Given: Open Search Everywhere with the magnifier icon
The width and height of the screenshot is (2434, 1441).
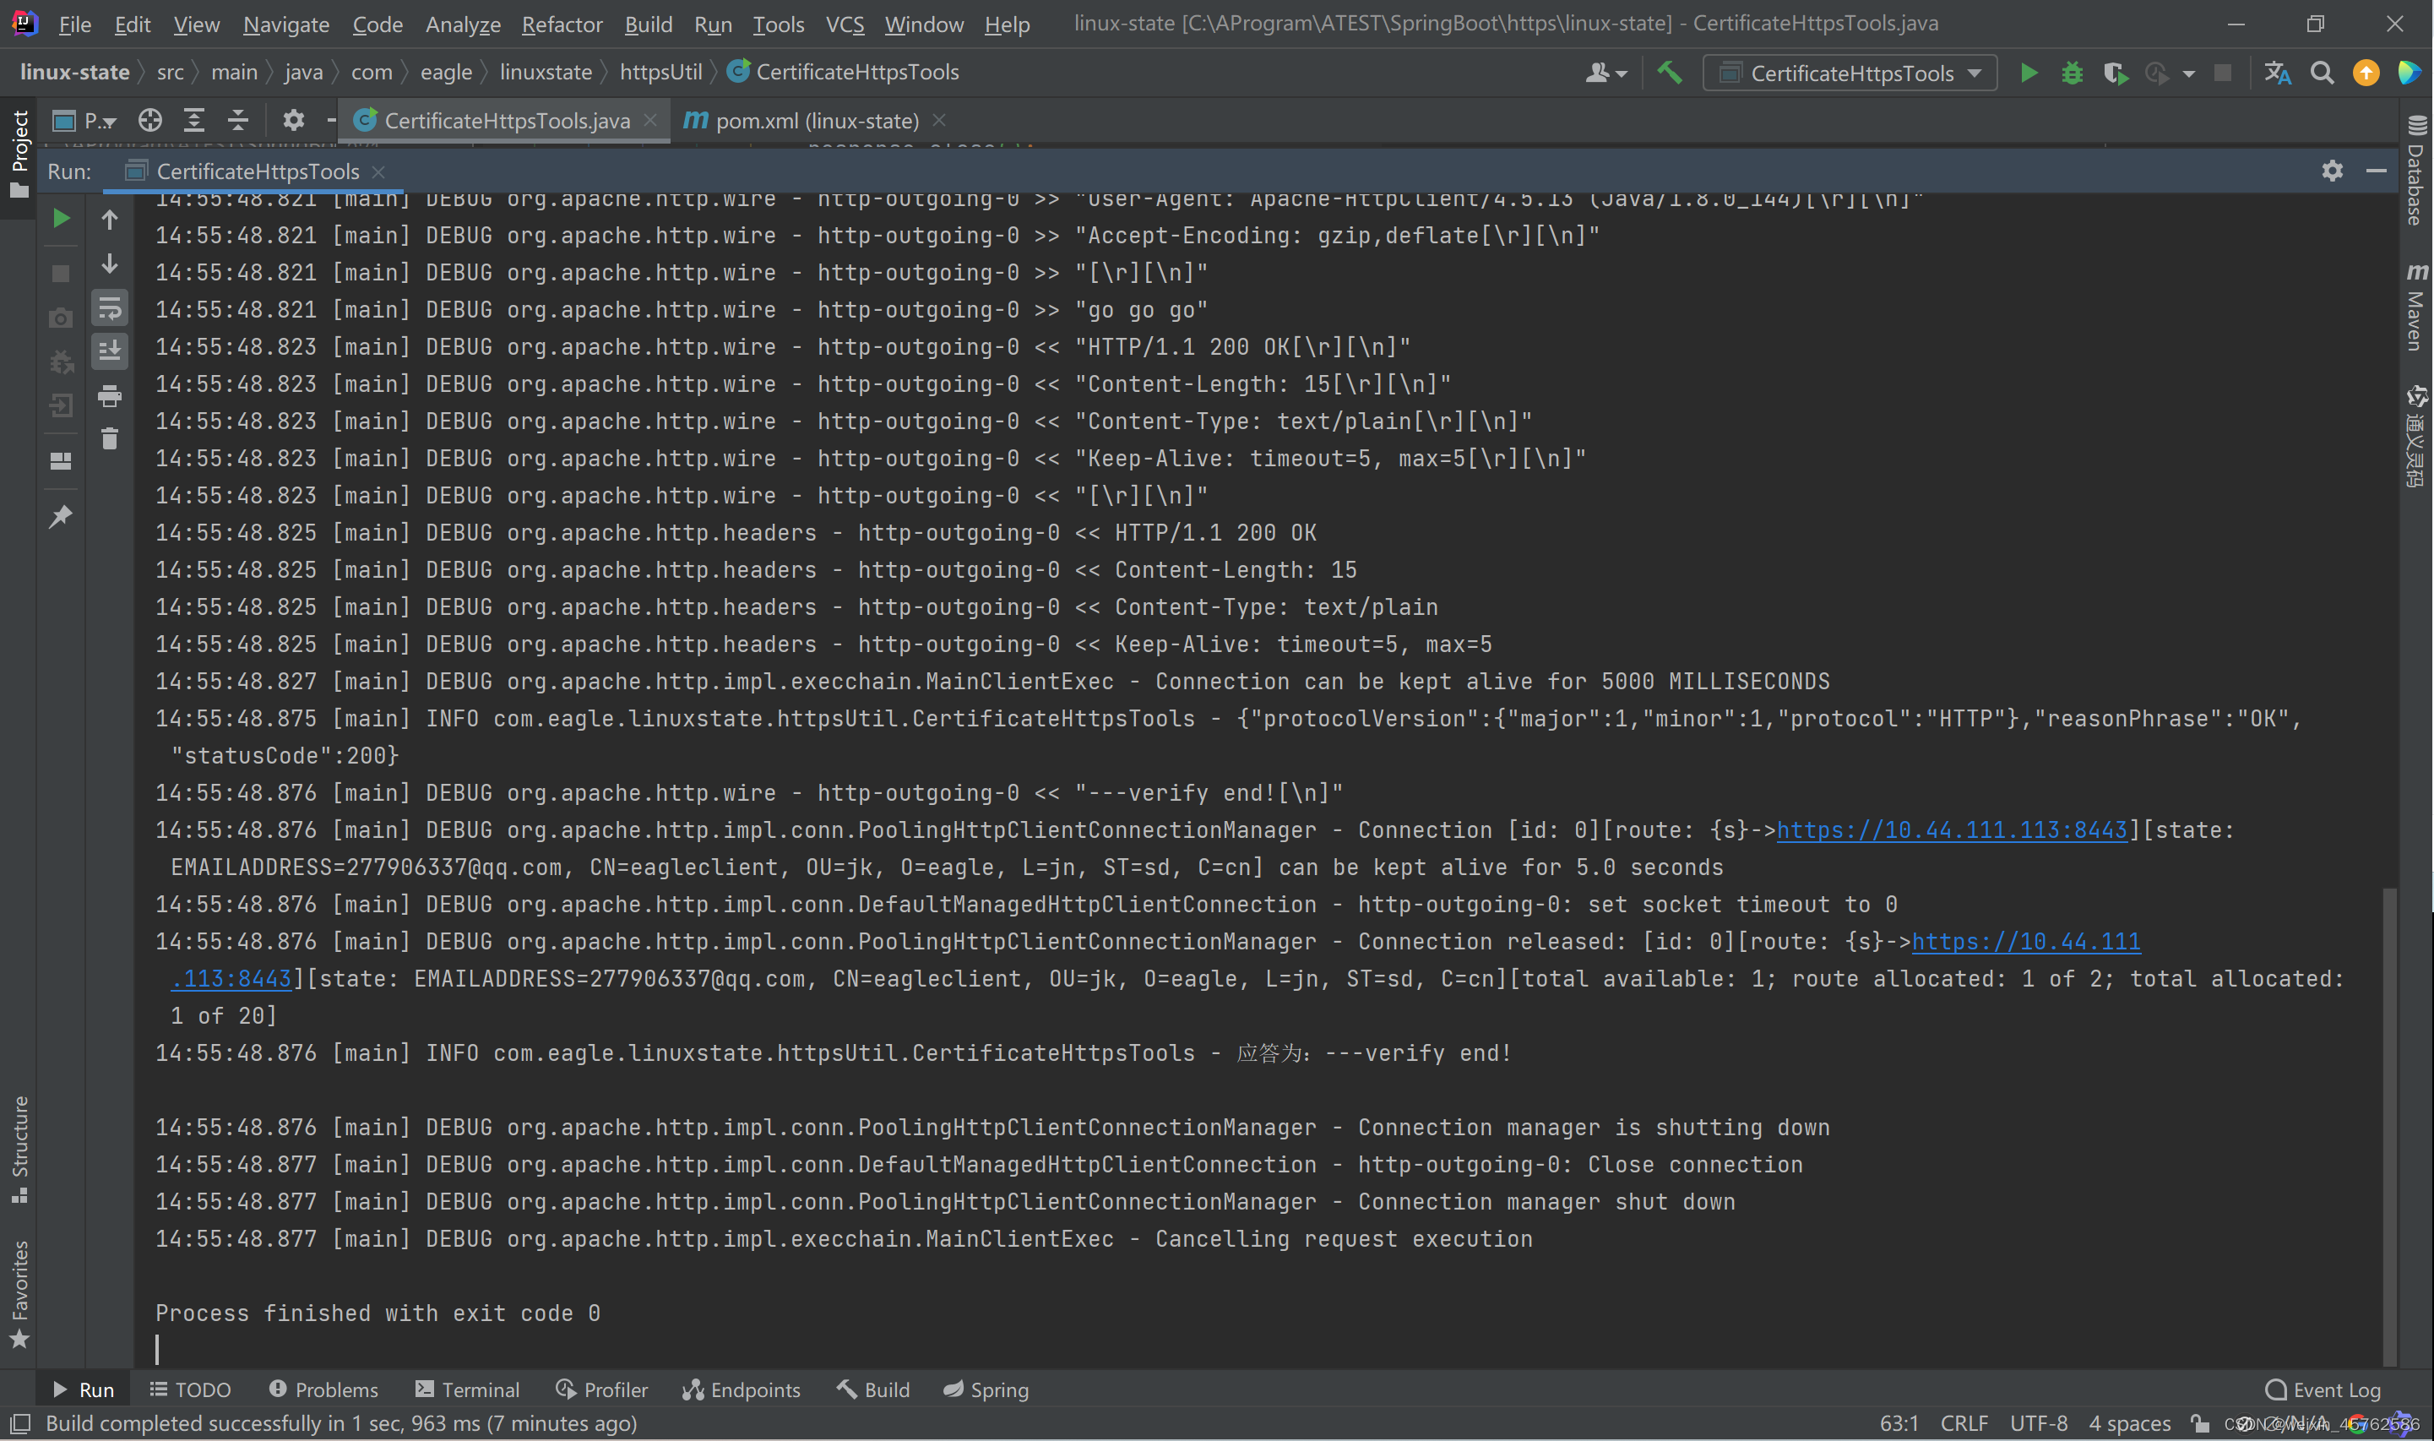Looking at the screenshot, I should coord(2323,72).
